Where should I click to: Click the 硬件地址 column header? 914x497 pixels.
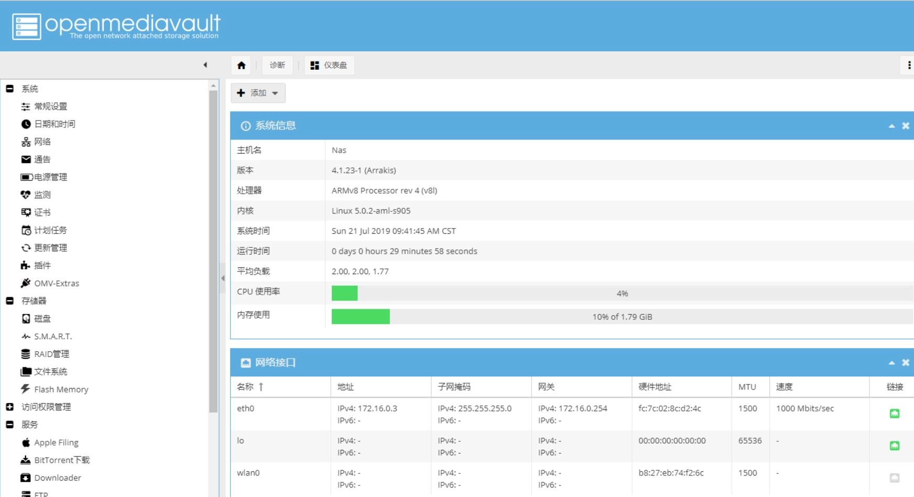(682, 387)
